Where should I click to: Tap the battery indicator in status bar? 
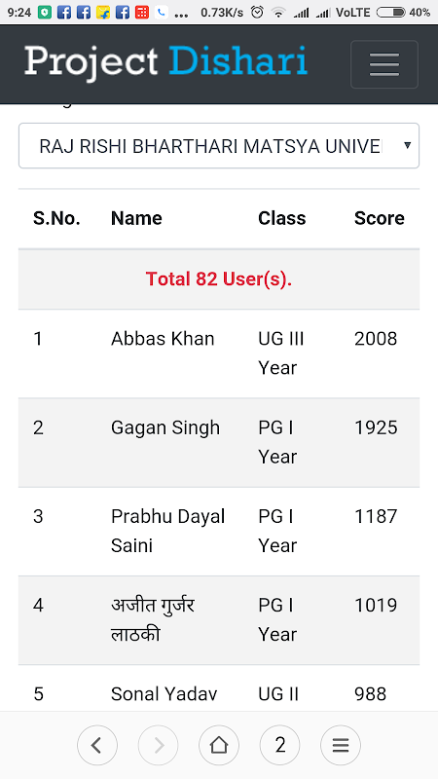click(x=391, y=13)
